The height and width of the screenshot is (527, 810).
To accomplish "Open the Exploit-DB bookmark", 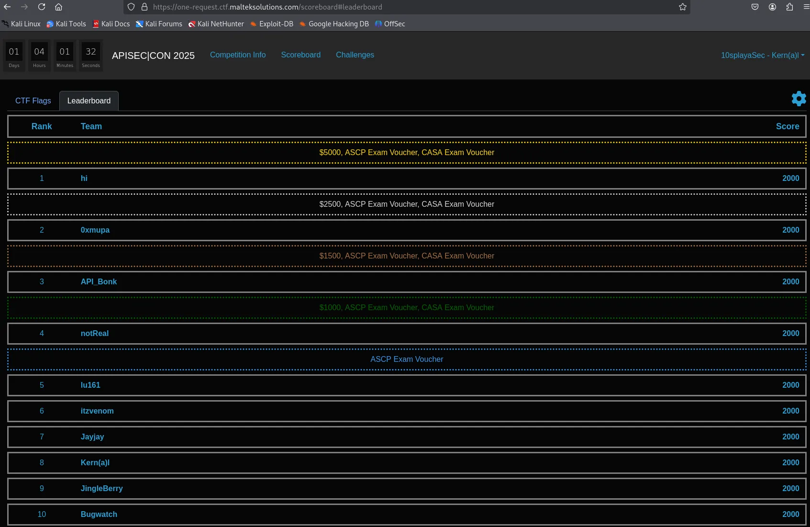I will pyautogui.click(x=272, y=24).
